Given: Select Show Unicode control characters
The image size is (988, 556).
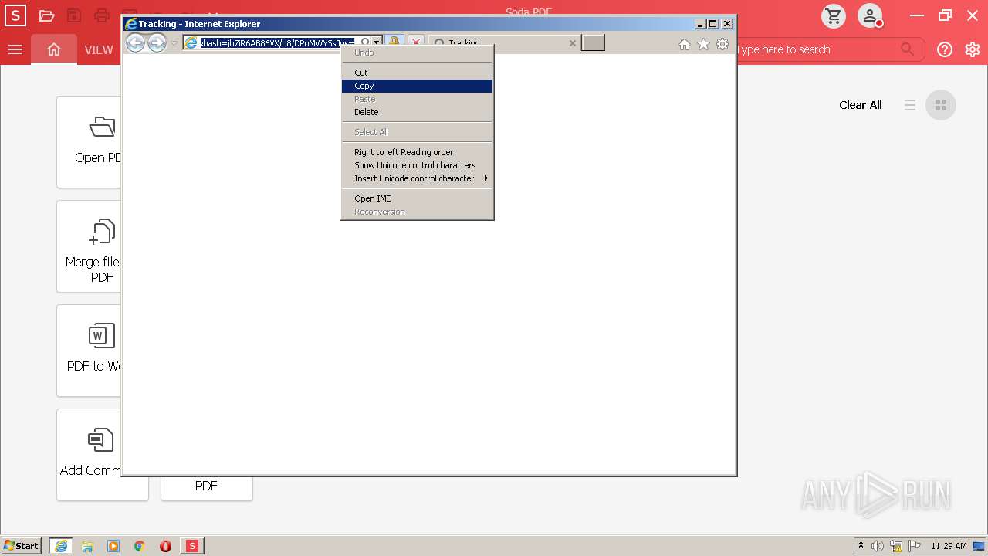Looking at the screenshot, I should click(417, 165).
